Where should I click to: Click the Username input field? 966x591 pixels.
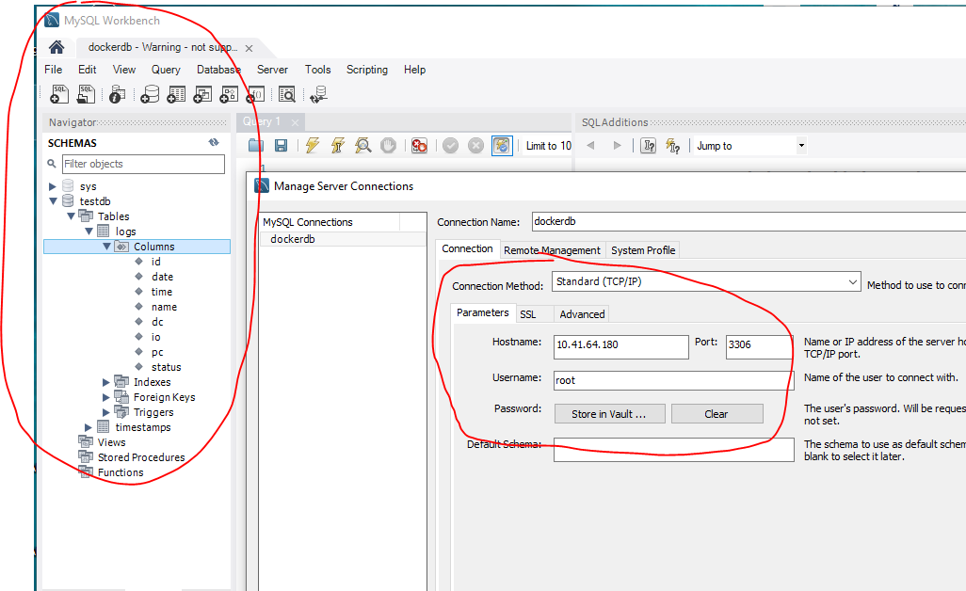[x=674, y=380]
